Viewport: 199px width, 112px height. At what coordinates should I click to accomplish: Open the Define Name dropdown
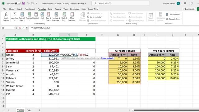(102, 13)
